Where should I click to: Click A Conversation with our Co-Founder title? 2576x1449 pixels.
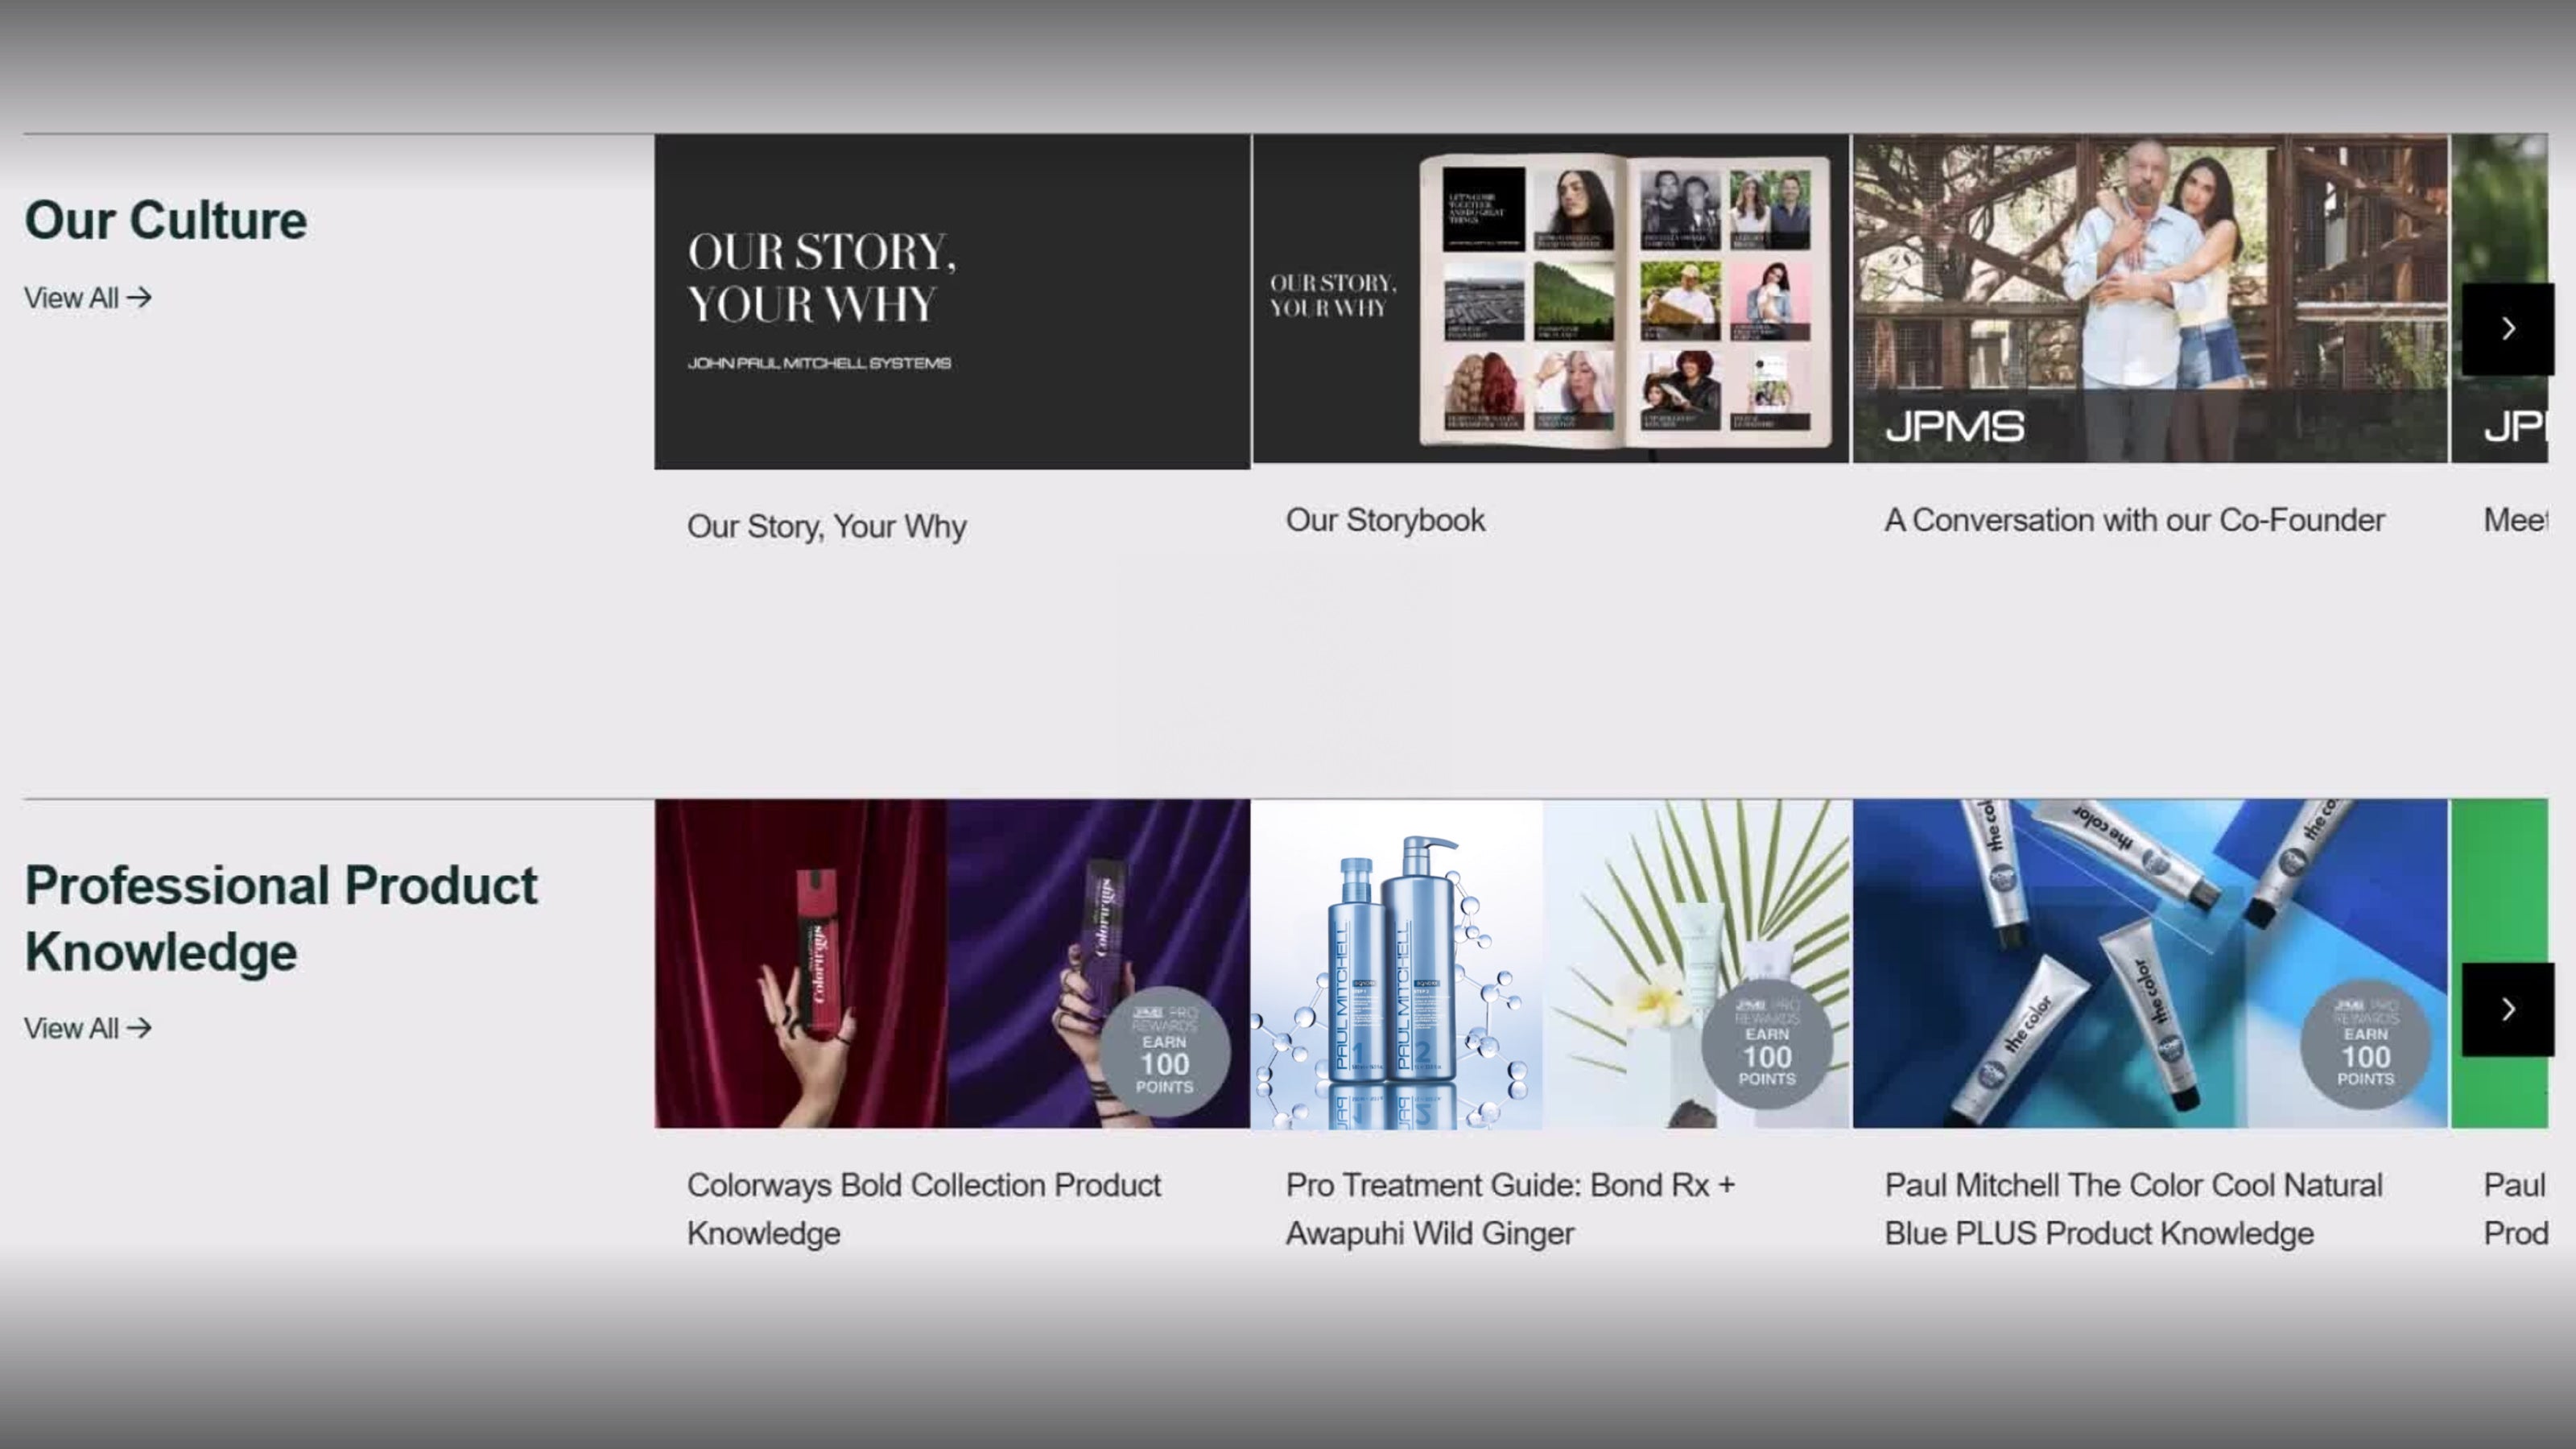click(x=2134, y=520)
